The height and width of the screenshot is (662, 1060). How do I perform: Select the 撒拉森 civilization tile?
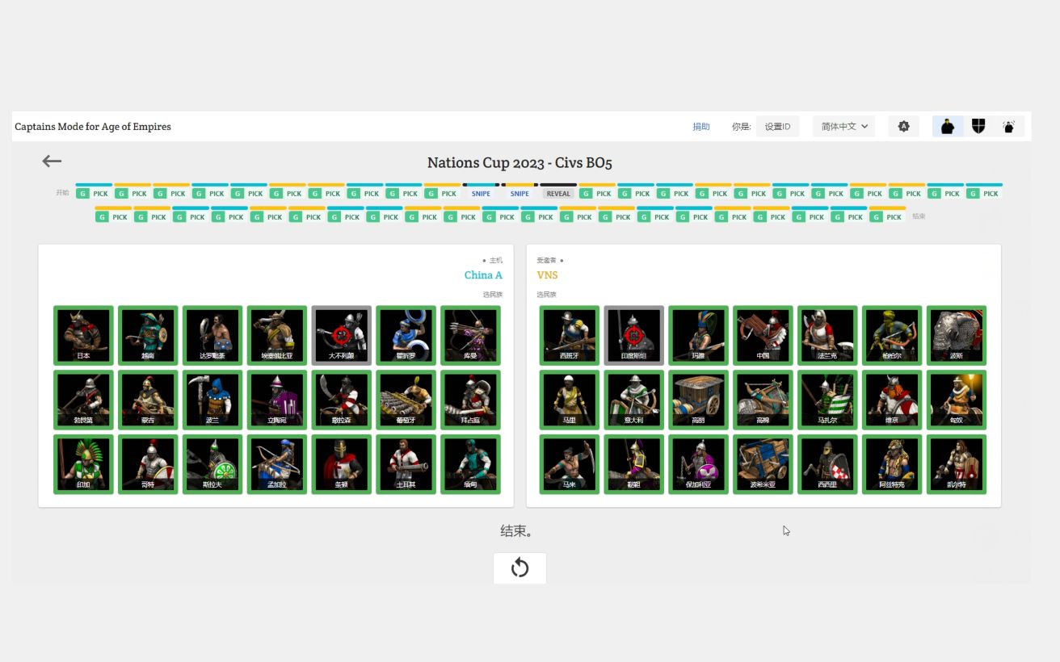tap(342, 400)
